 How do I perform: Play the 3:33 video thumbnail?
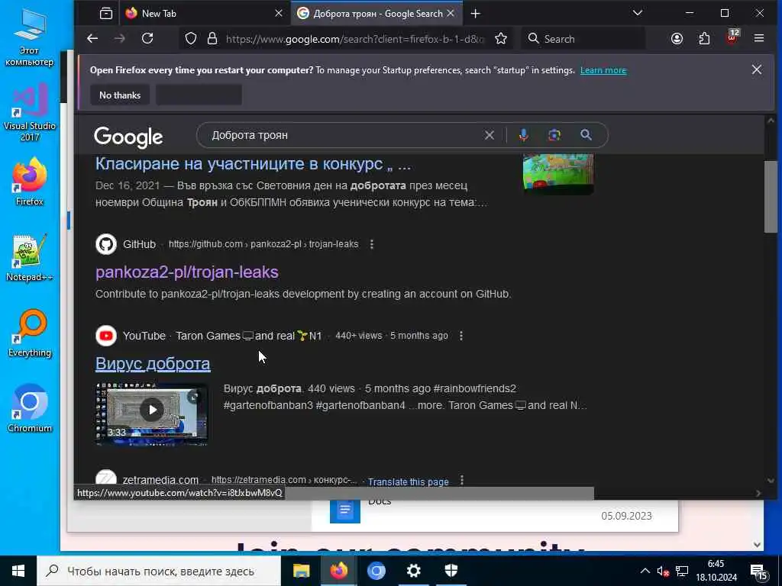click(152, 413)
